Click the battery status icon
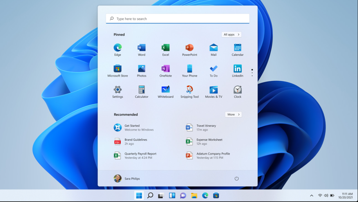The width and height of the screenshot is (358, 202). pyautogui.click(x=332, y=196)
